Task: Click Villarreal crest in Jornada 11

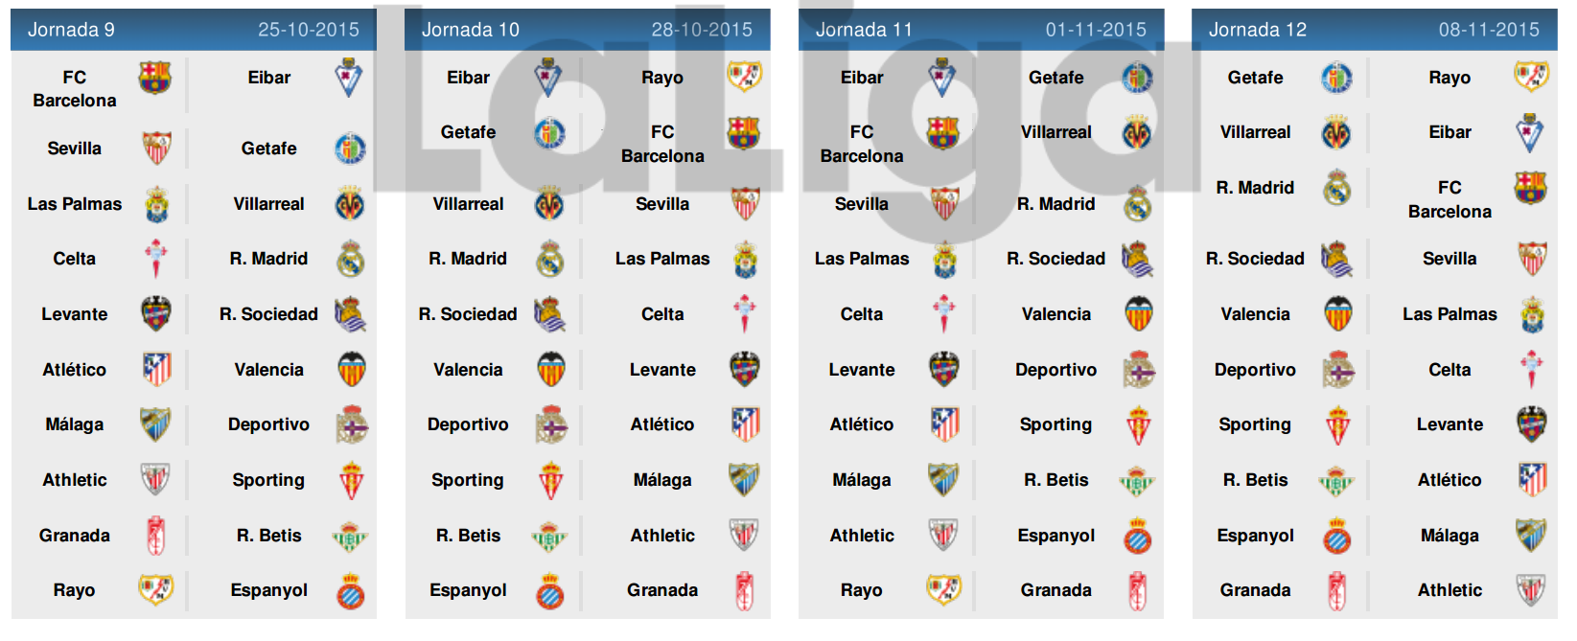Action: (x=1137, y=133)
